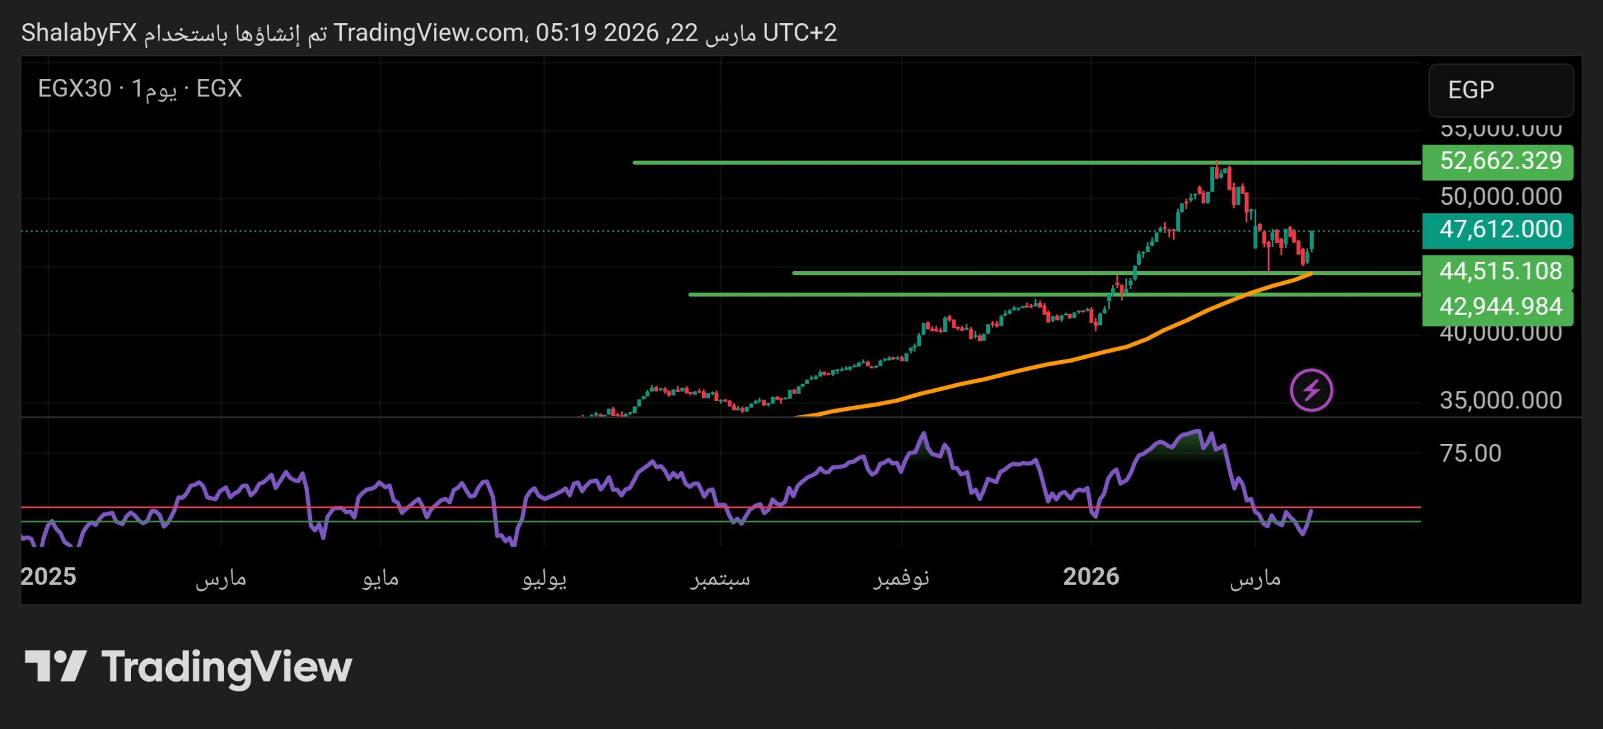The image size is (1603, 729).
Task: Click the ShalabyFX header caption text
Action: pyautogui.click(x=79, y=33)
